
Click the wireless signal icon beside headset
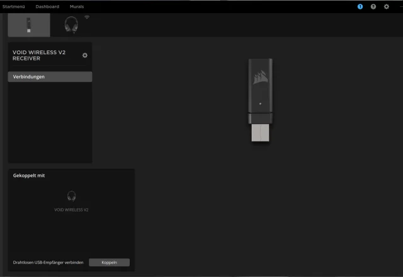[87, 17]
